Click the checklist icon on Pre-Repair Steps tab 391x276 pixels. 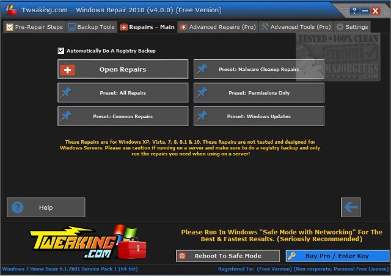[10, 27]
